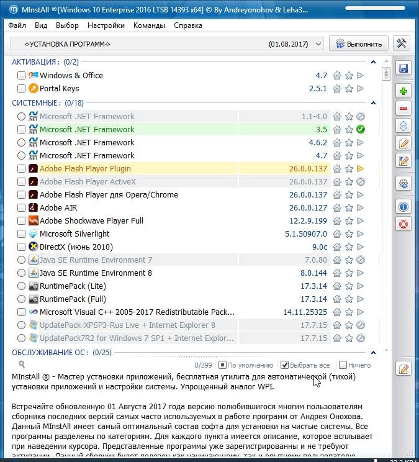Click play arrow for Visual C++ Redistributable row
The width and height of the screenshot is (419, 462).
tap(360, 312)
